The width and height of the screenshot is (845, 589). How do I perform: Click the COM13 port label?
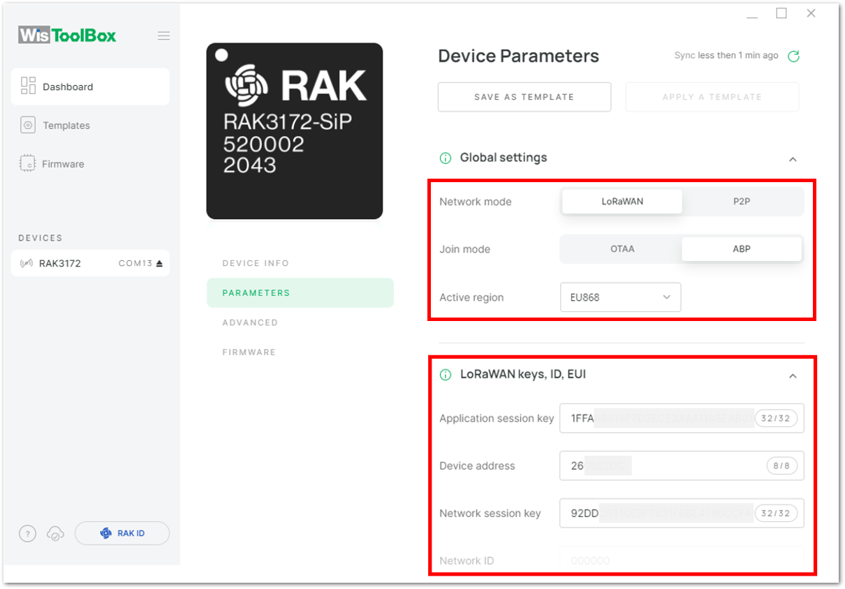tap(135, 264)
